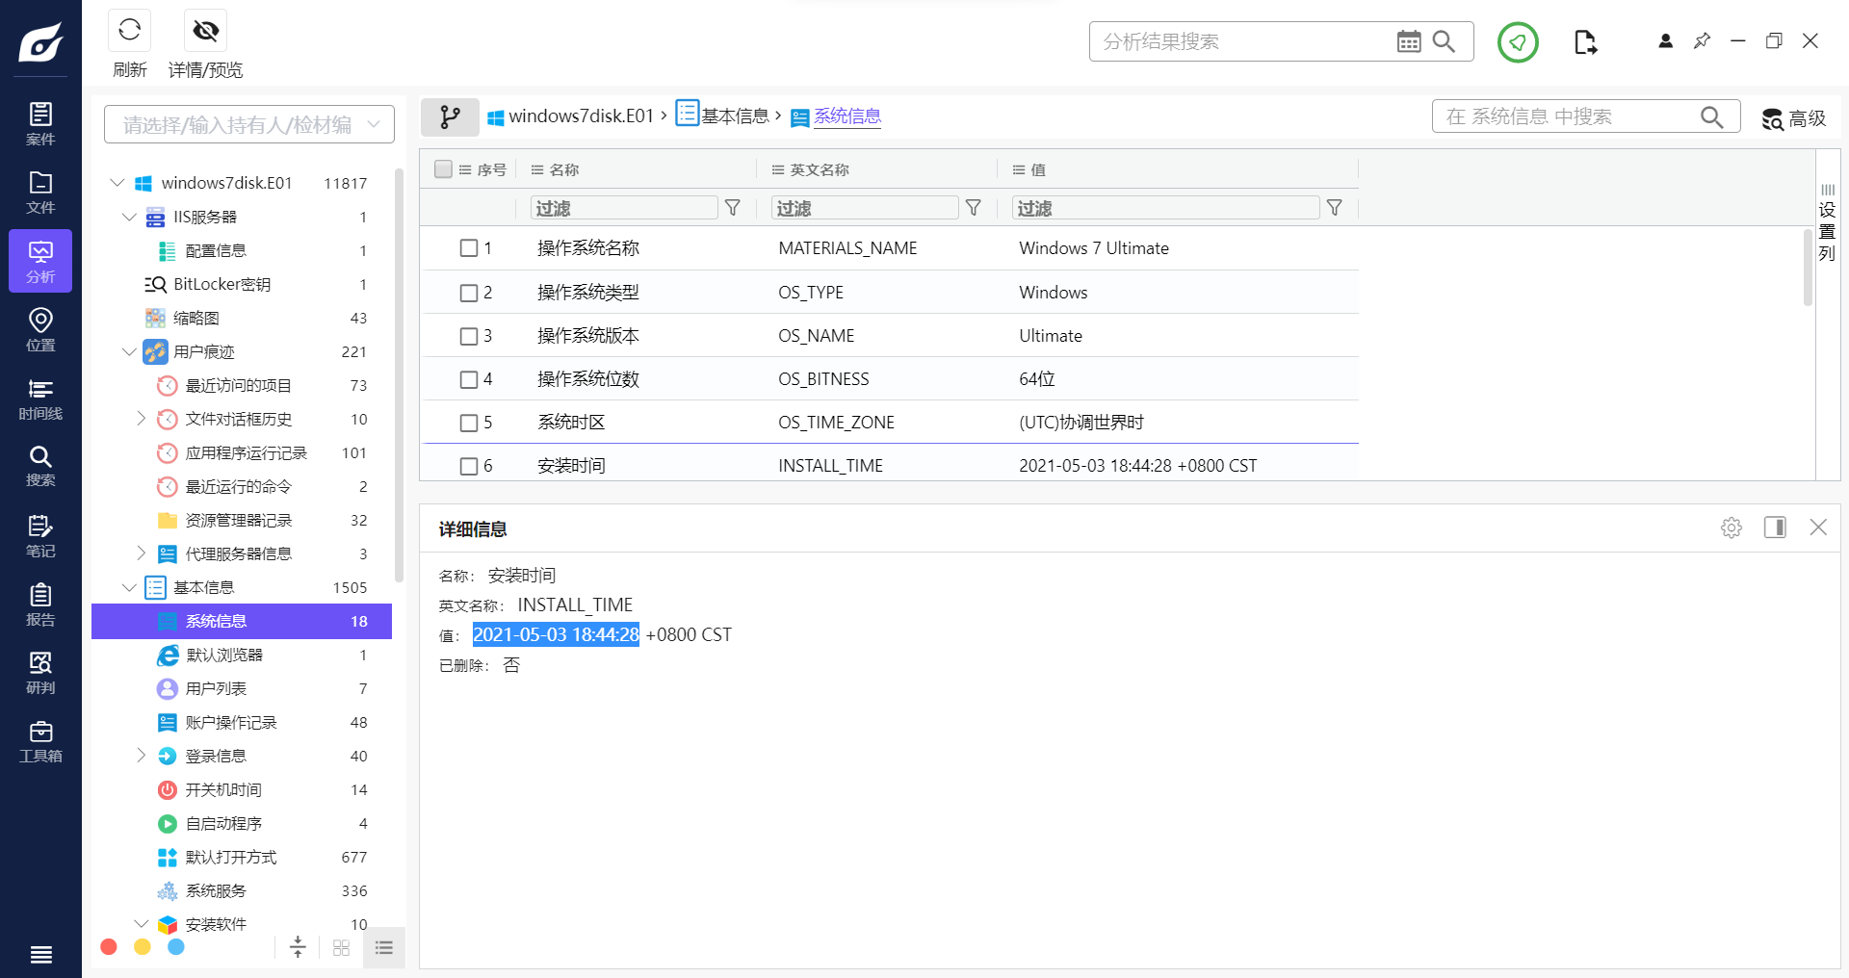Click the branch tree view button
The height and width of the screenshot is (978, 1849).
450,116
